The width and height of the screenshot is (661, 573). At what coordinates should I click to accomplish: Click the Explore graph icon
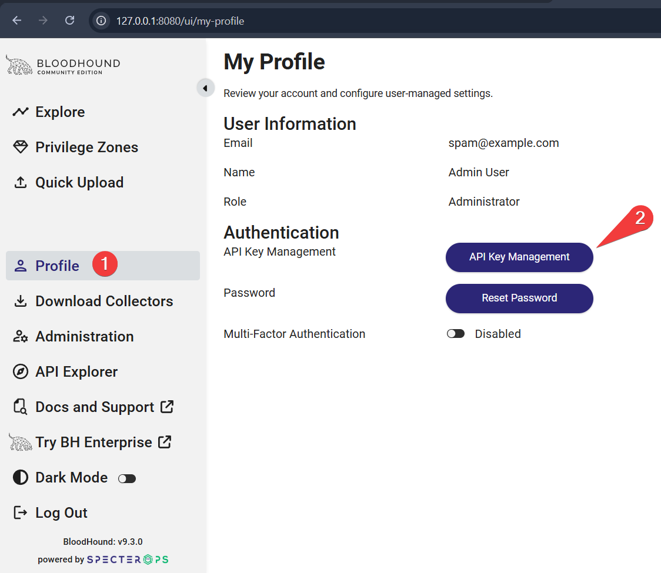[20, 112]
